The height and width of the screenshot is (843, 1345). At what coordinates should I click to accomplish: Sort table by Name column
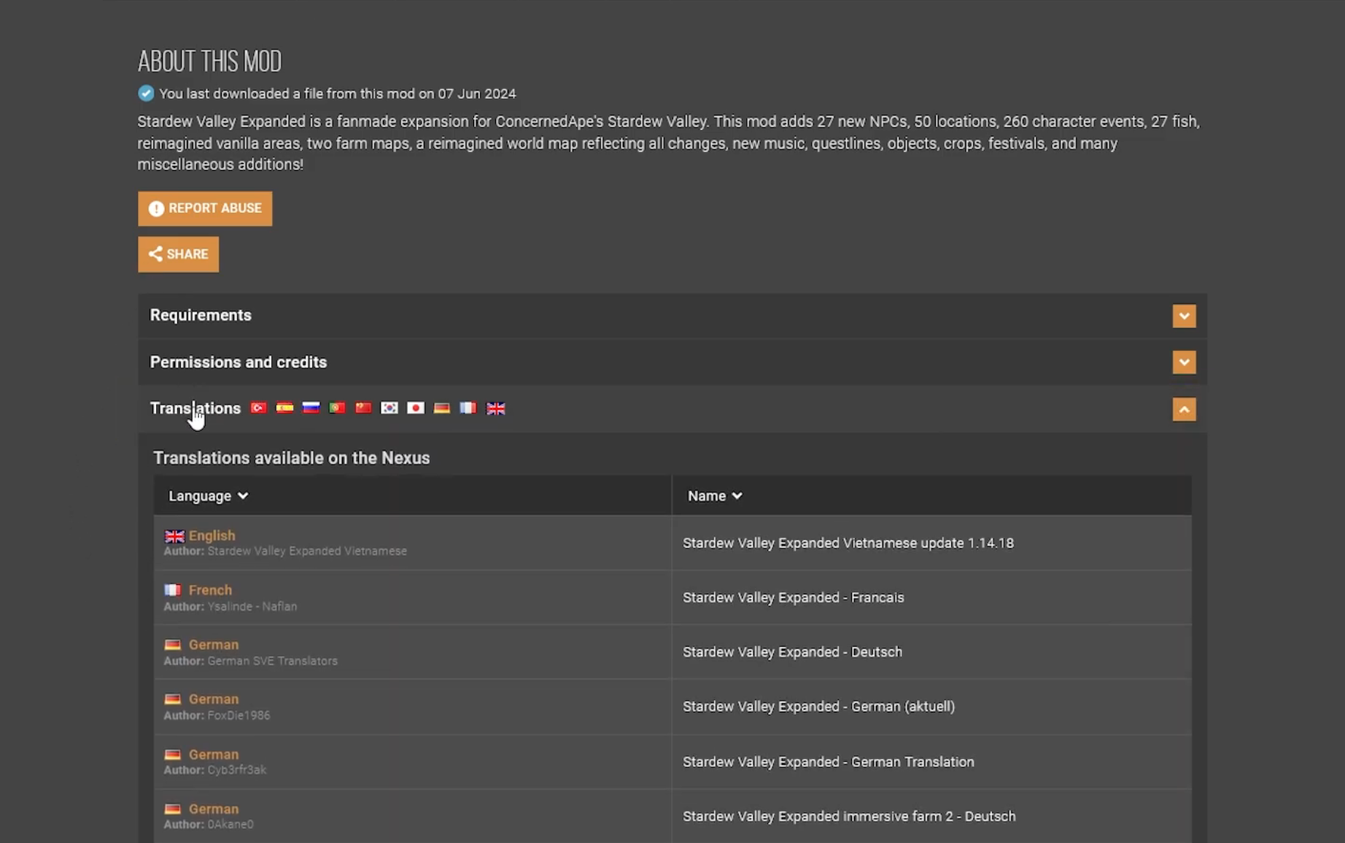click(x=715, y=496)
